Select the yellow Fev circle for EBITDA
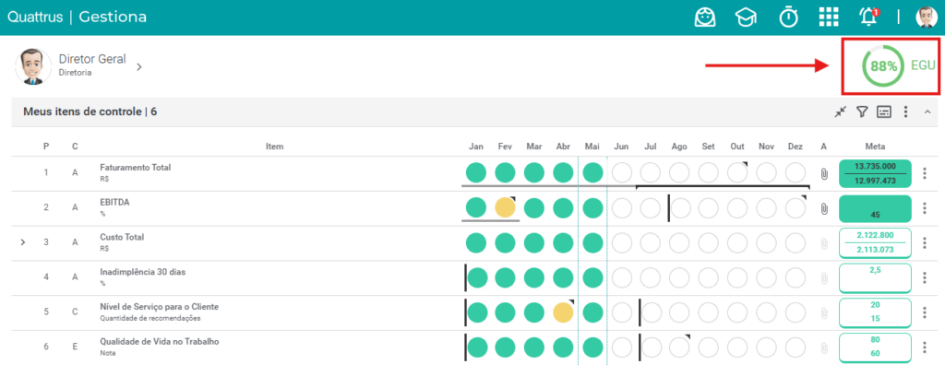 (505, 208)
